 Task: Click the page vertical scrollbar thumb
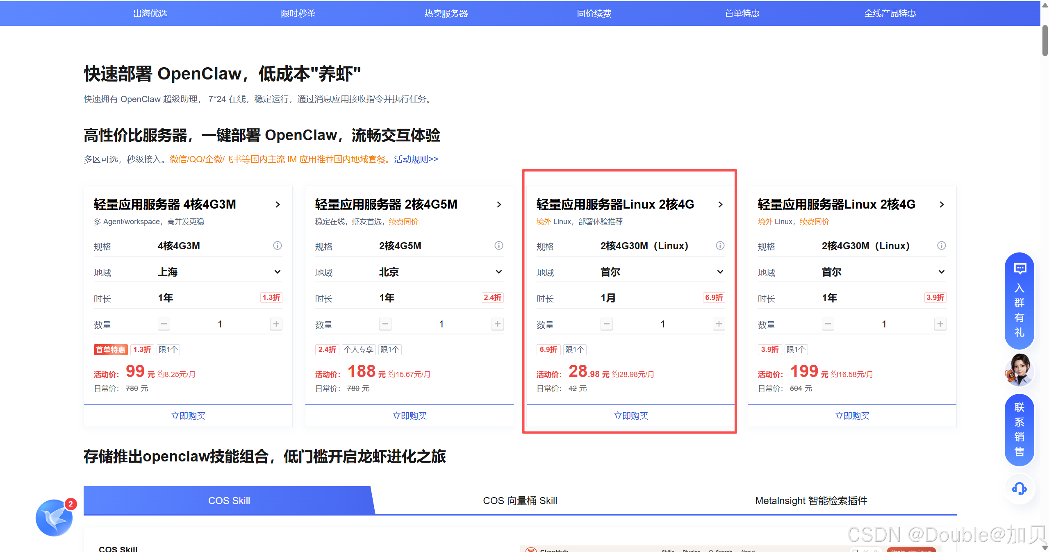point(1045,40)
